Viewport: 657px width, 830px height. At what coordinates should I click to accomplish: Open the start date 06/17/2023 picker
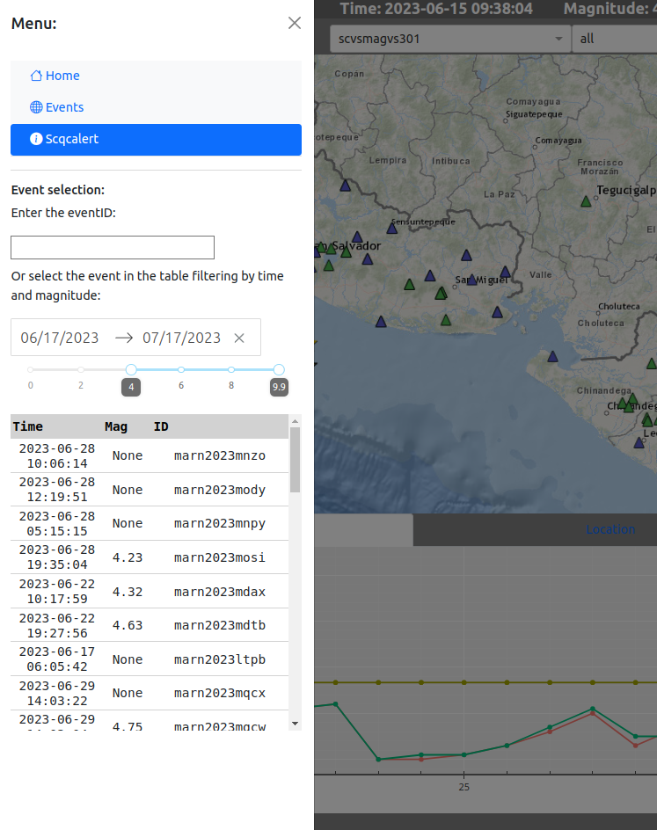click(x=60, y=338)
